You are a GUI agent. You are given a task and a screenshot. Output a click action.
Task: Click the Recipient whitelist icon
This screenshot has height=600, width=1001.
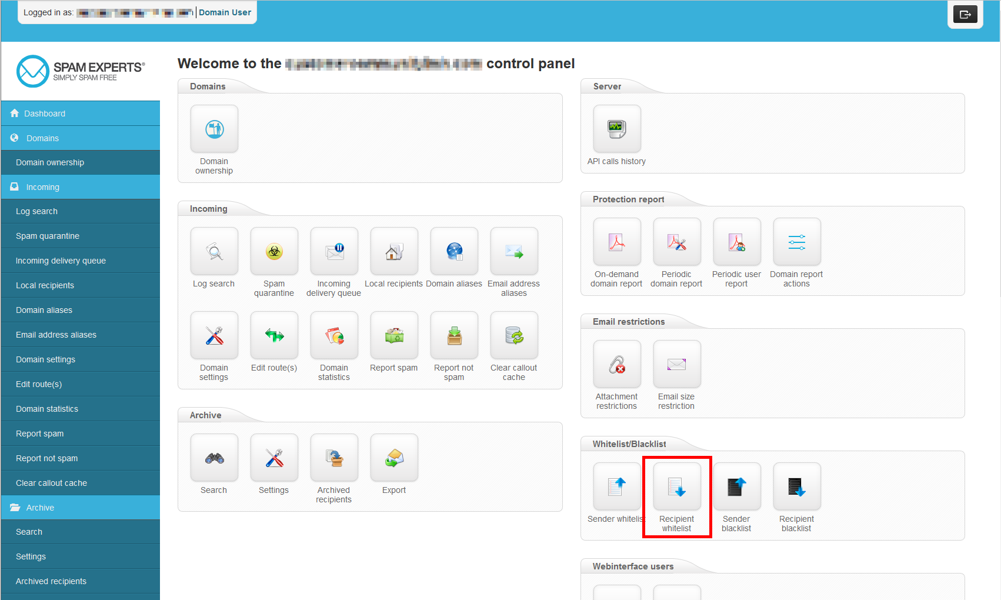click(677, 487)
